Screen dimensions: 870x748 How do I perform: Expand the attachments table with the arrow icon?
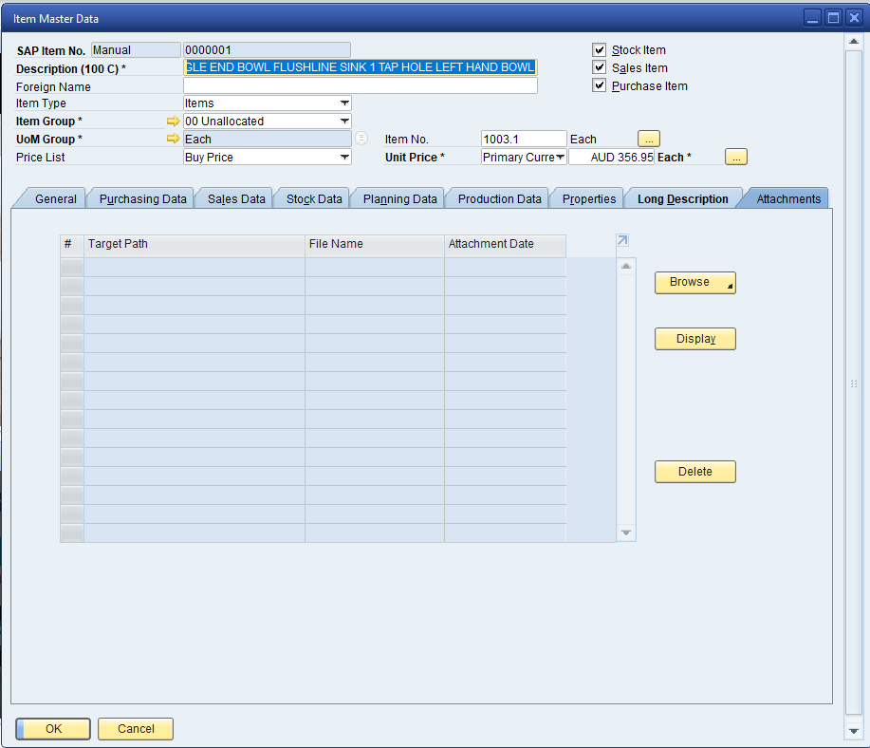coord(622,241)
